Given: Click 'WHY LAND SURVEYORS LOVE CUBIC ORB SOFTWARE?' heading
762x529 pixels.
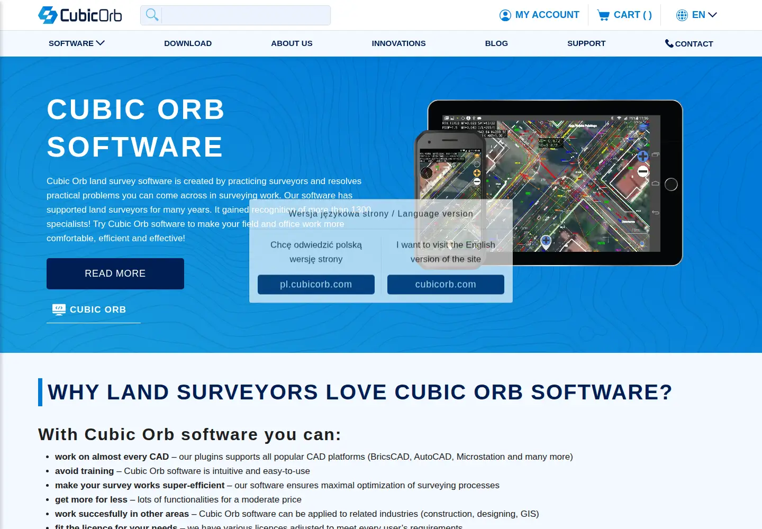Looking at the screenshot, I should point(360,393).
